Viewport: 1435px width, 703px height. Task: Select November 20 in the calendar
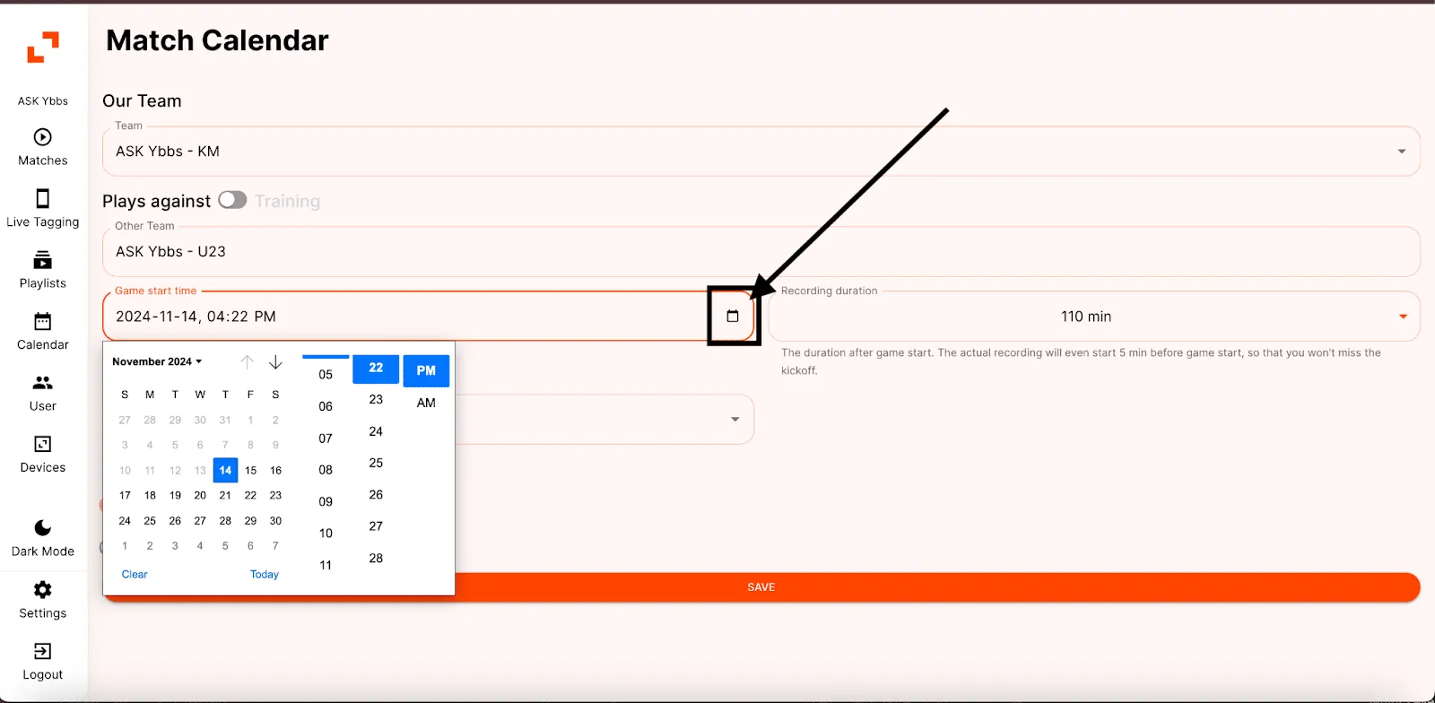click(x=200, y=495)
